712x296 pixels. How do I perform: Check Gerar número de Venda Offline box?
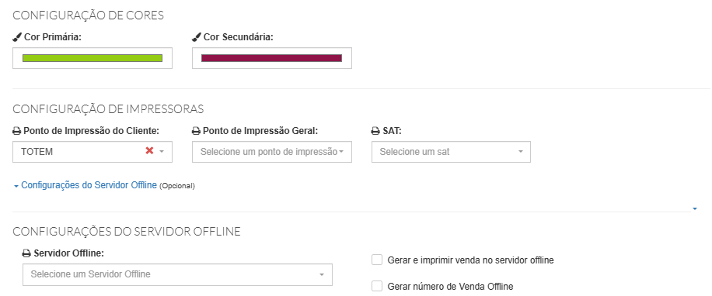[377, 286]
